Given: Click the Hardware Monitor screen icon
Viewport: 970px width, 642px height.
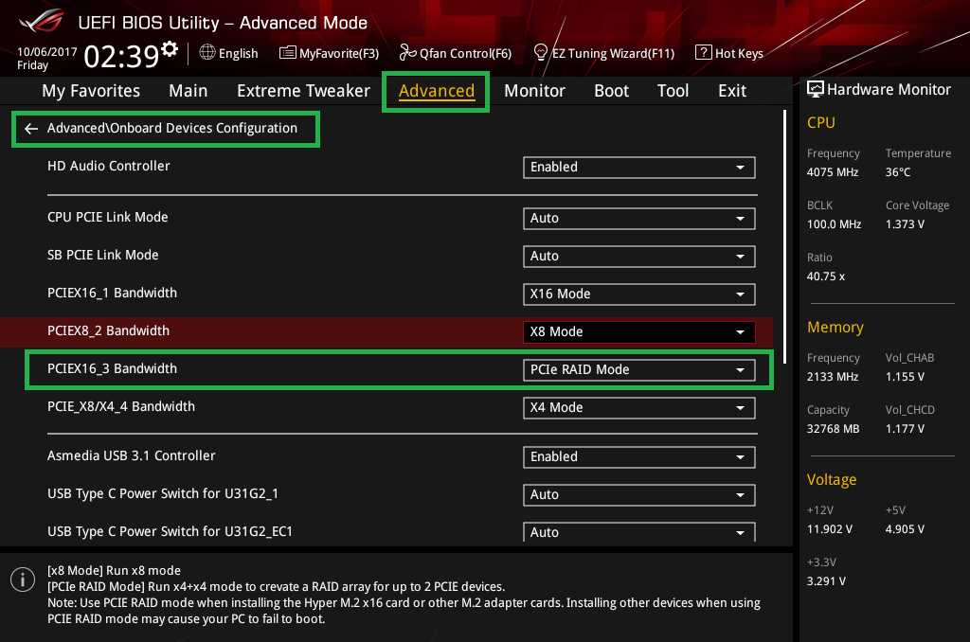Looking at the screenshot, I should click(x=816, y=90).
